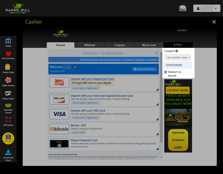Switch to the Withdraw tab

(x=89, y=45)
